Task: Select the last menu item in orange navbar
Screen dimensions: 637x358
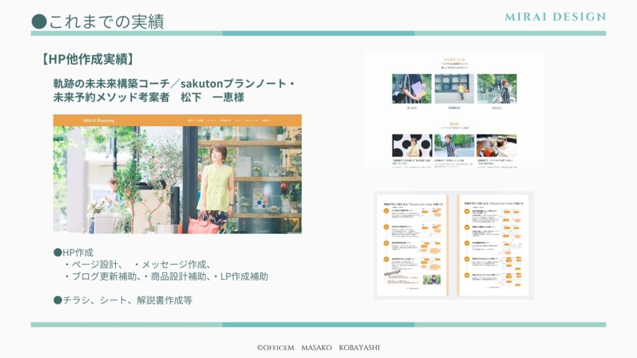Action: tap(266, 120)
